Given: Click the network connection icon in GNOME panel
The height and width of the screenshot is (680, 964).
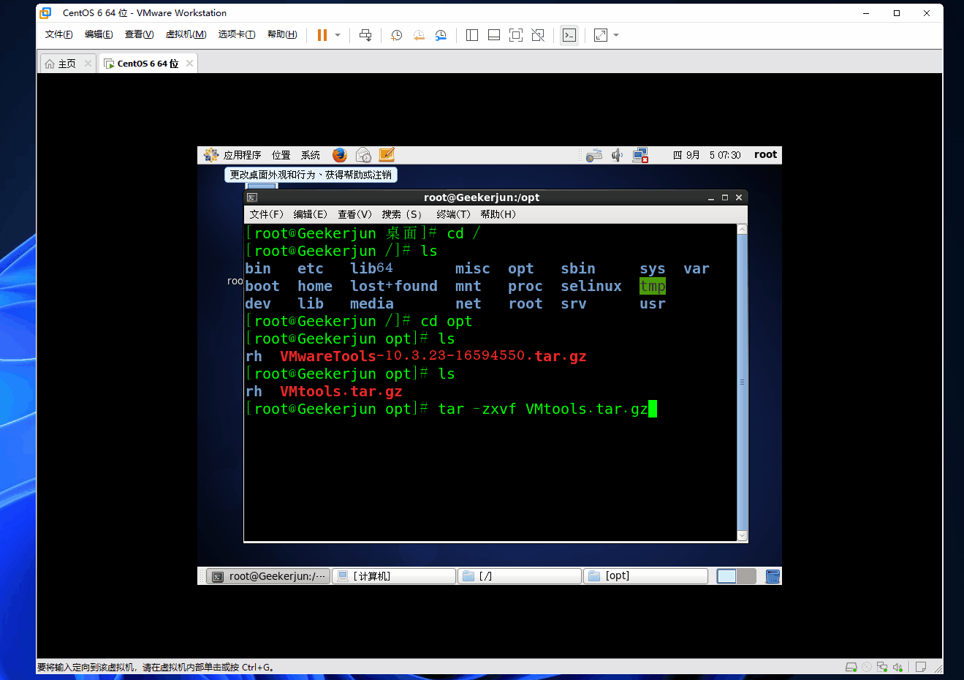Looking at the screenshot, I should click(x=640, y=155).
